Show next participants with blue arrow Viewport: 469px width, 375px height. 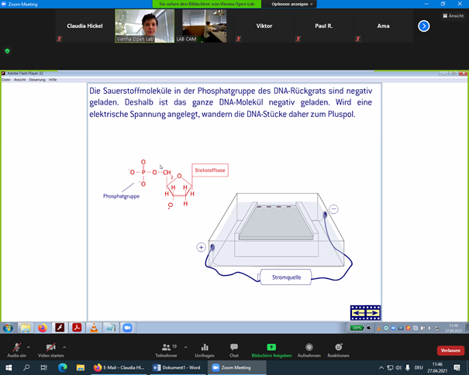click(x=423, y=26)
